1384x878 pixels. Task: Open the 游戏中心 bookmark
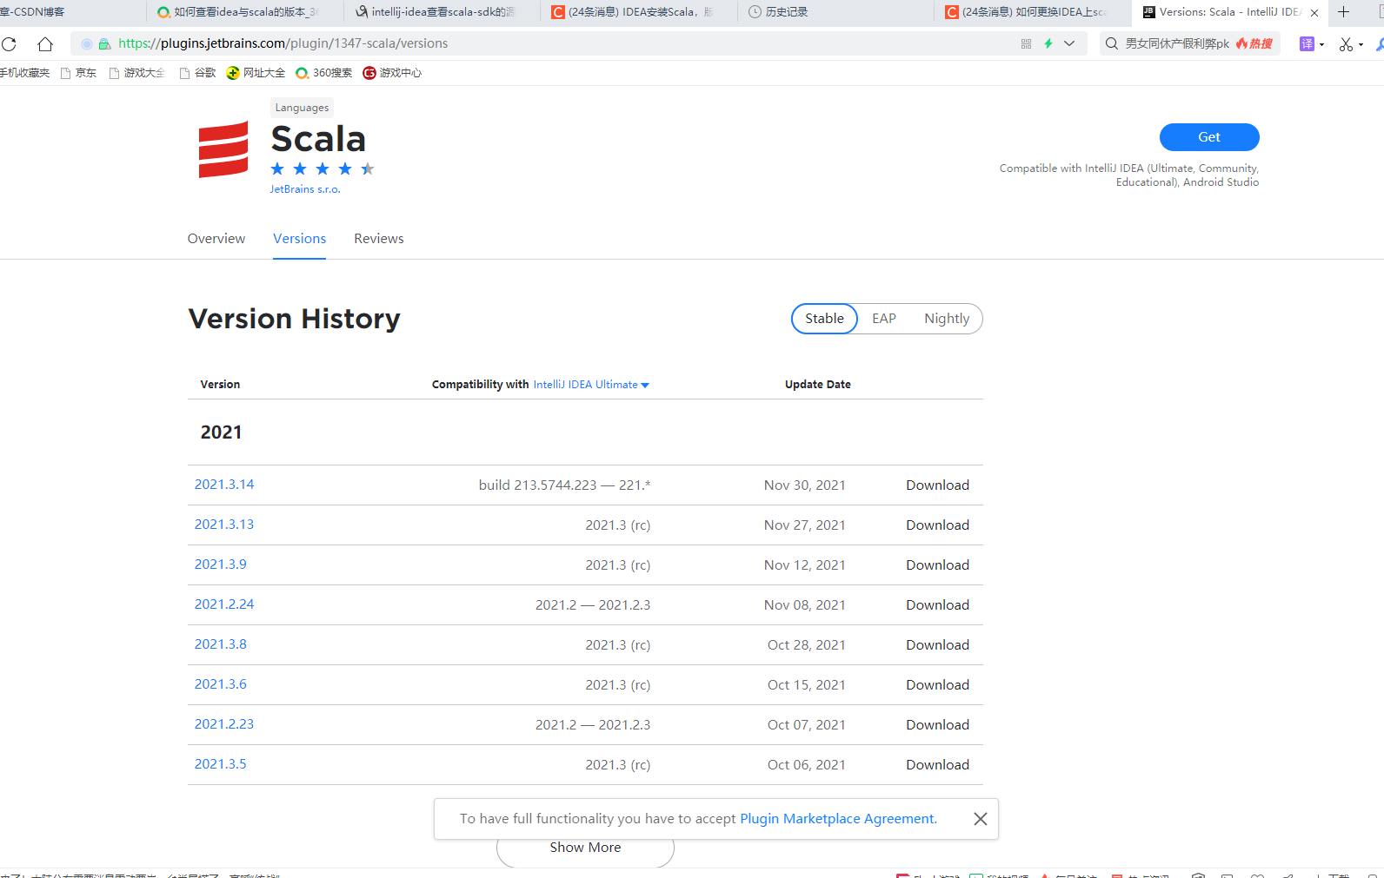(392, 73)
